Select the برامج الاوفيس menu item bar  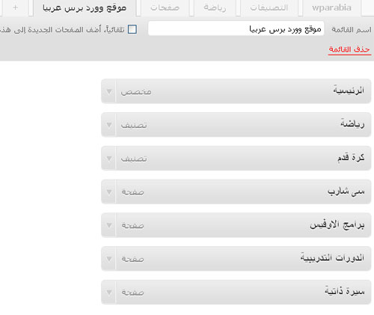tap(236, 225)
